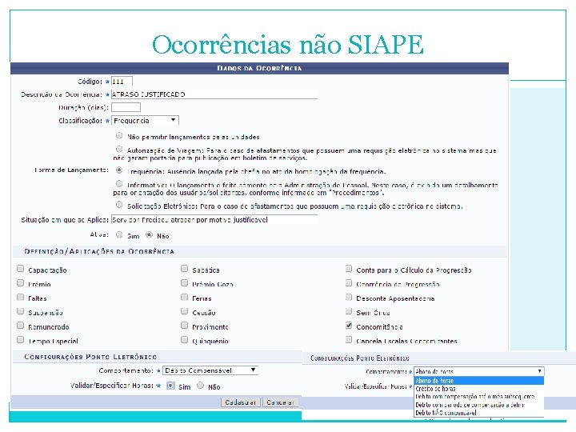Click the Cadastrar button
Viewport: 576px width, 432px height.
pyautogui.click(x=240, y=402)
